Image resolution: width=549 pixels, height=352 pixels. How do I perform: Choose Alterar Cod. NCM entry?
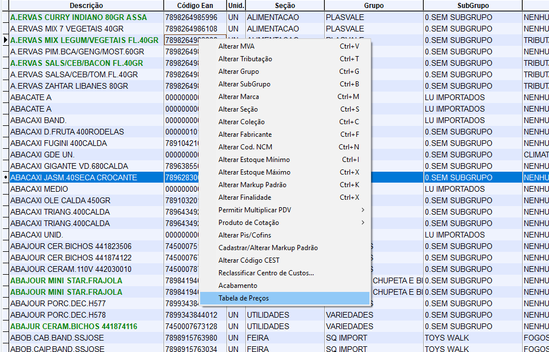[245, 147]
